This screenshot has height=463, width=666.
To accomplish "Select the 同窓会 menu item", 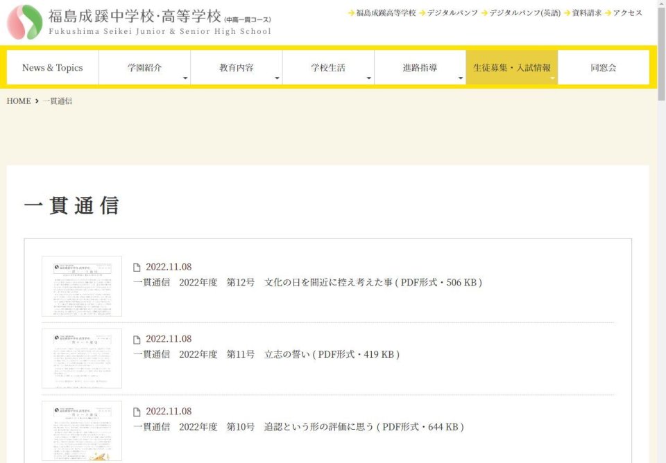I will 603,68.
